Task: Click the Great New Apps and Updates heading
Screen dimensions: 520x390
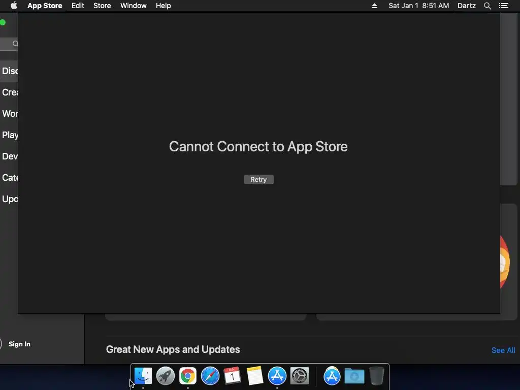Action: [x=173, y=349]
